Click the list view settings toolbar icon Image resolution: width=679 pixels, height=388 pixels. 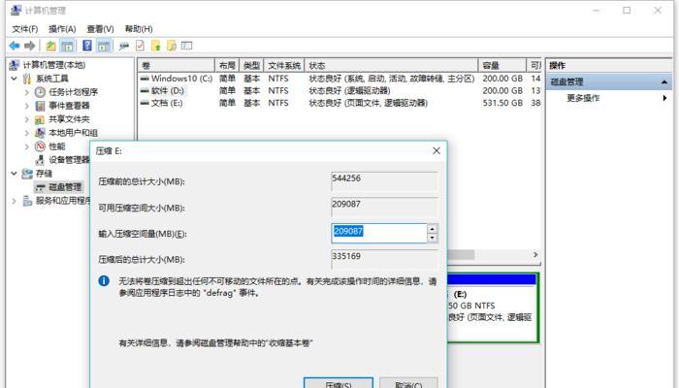[x=186, y=46]
